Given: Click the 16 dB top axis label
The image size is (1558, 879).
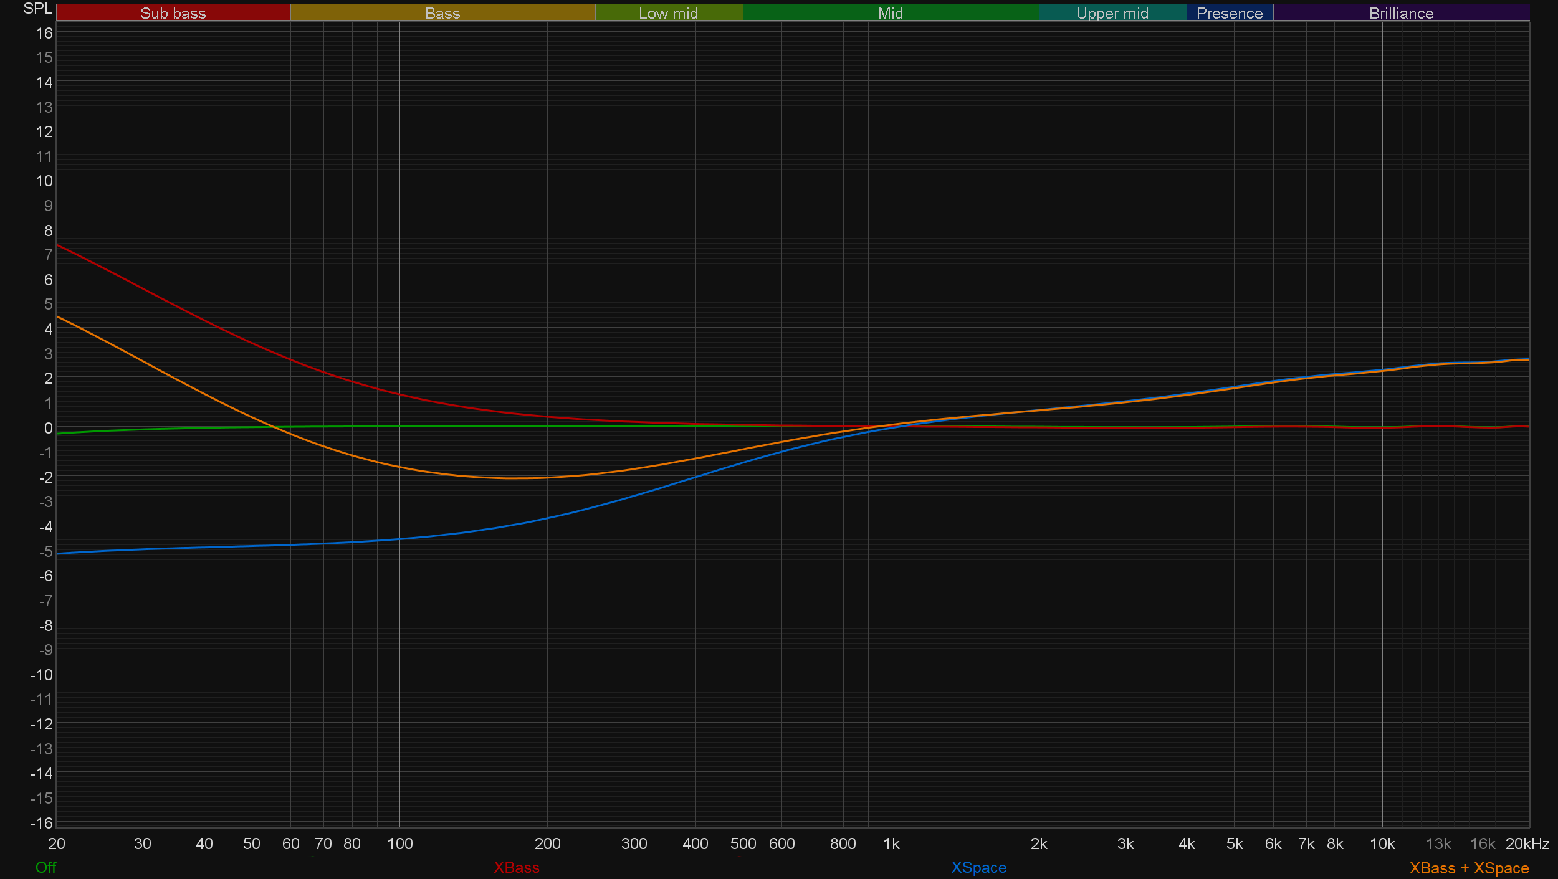Looking at the screenshot, I should point(44,33).
